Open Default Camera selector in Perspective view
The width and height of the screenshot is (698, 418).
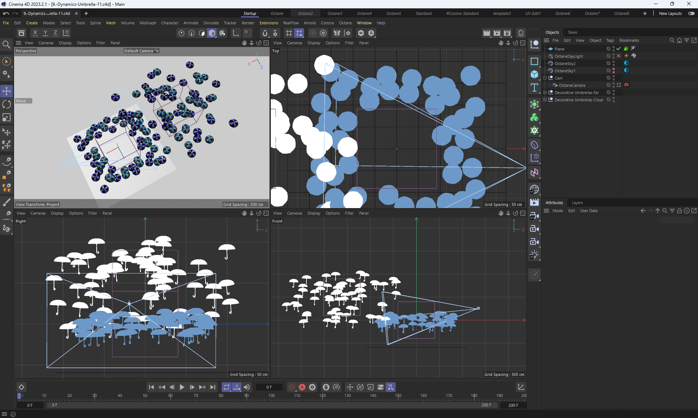coord(141,51)
